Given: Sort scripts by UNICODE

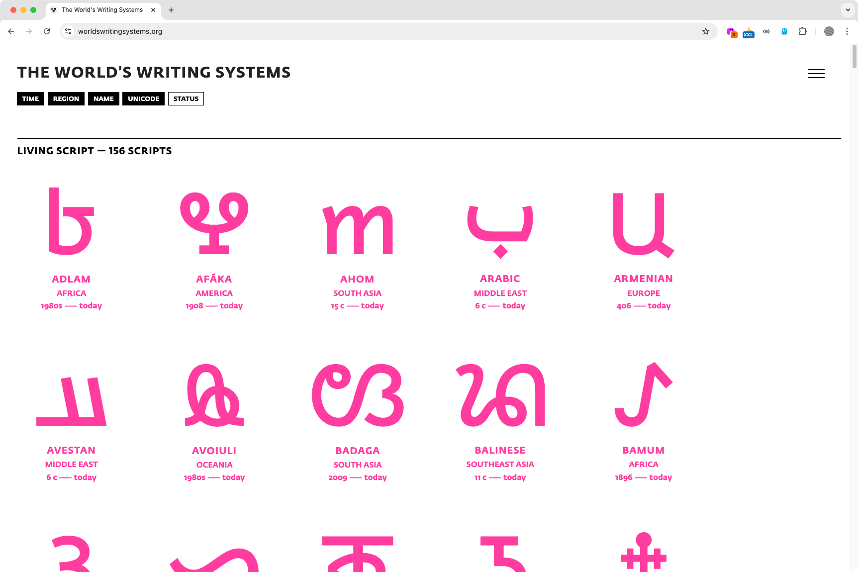Looking at the screenshot, I should [x=144, y=98].
